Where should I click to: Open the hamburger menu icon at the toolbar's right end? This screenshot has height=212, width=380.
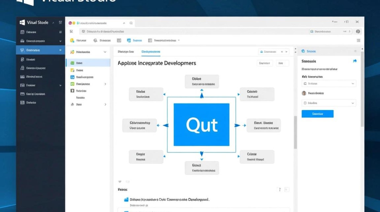pos(359,40)
